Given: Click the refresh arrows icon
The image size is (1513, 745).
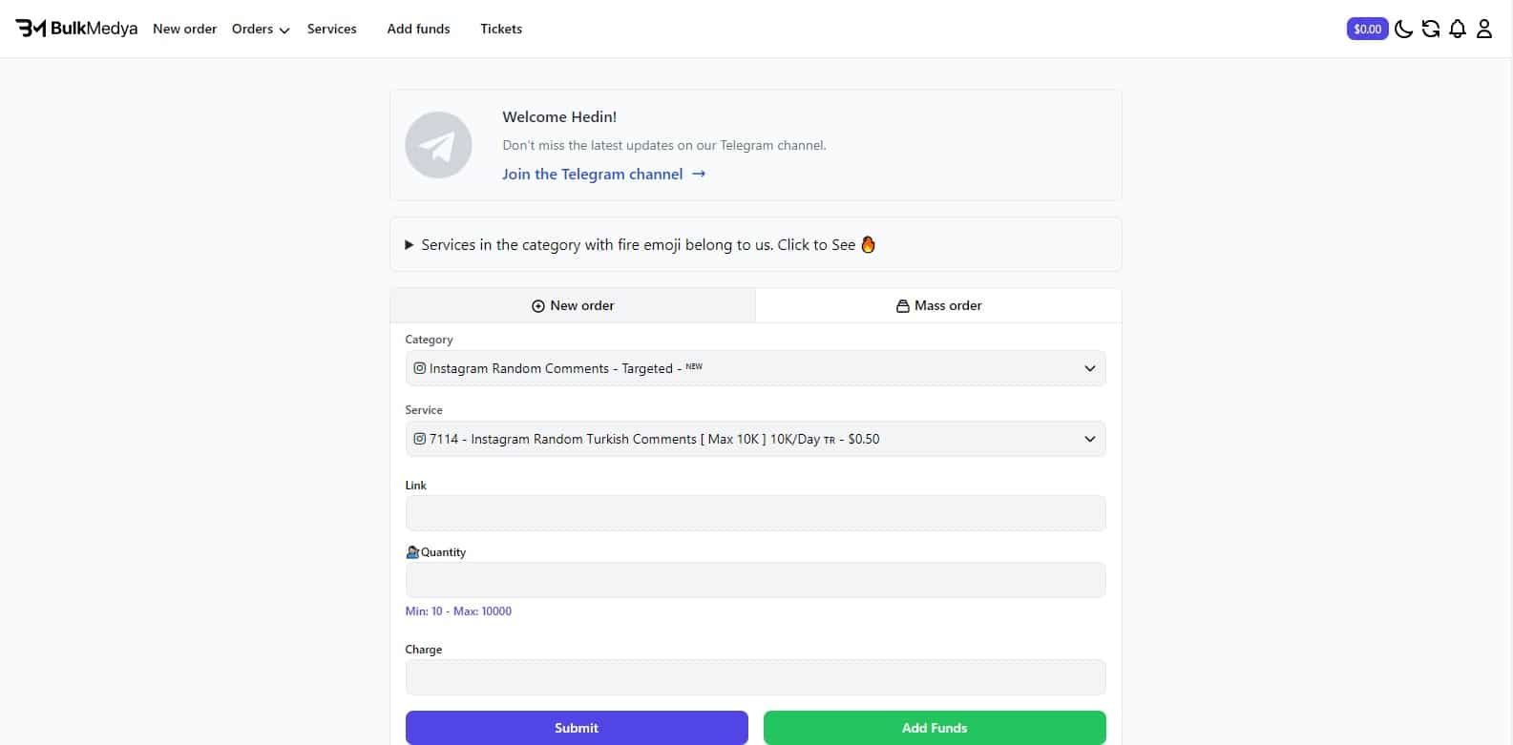Looking at the screenshot, I should pyautogui.click(x=1430, y=29).
